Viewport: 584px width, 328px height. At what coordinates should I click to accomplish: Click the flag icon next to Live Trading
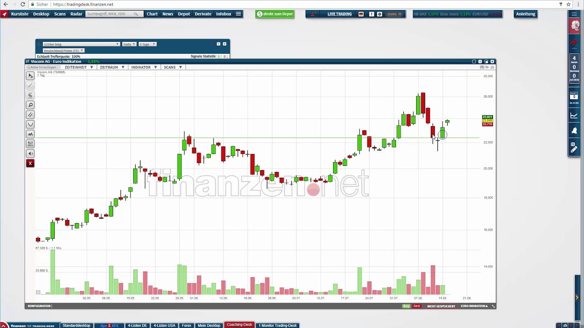(361, 14)
